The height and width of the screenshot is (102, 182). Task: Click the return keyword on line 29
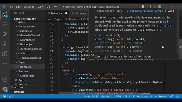(66, 71)
